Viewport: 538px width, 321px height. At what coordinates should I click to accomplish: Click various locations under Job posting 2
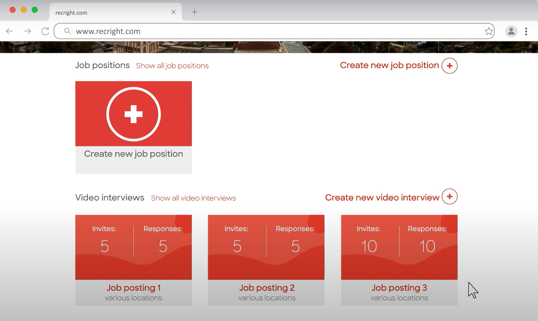pos(267,298)
